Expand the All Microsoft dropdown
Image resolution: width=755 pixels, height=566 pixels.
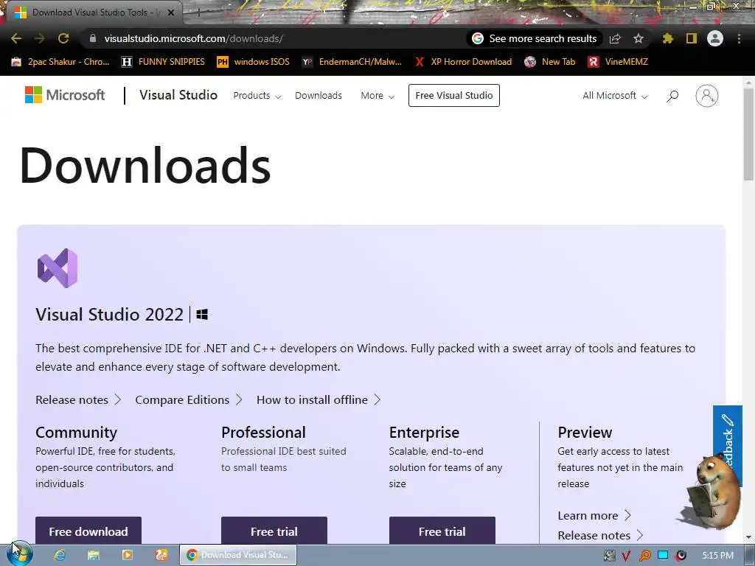pyautogui.click(x=615, y=96)
